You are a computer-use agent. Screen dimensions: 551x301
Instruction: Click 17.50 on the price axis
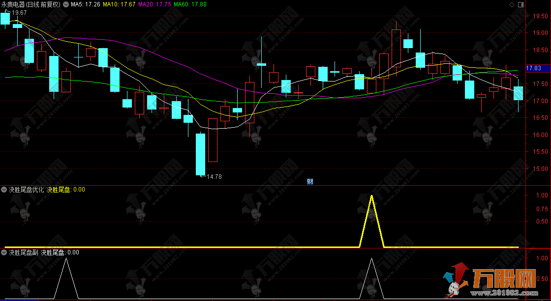tap(540, 84)
